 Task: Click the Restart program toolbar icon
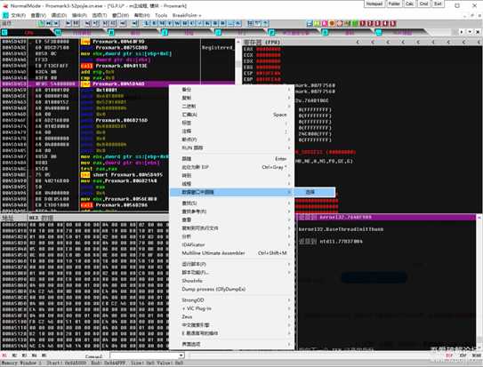(x=49, y=23)
